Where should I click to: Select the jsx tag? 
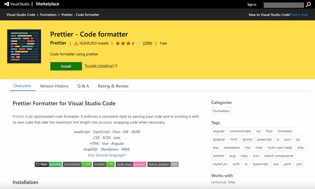pyautogui.click(x=298, y=139)
